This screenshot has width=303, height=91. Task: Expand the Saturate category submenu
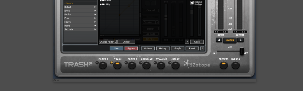point(95,29)
